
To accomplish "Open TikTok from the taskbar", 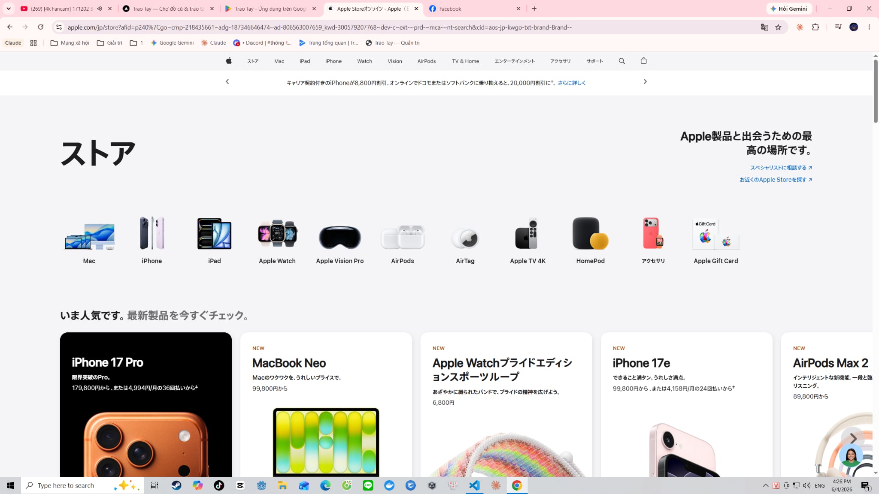I will point(219,485).
